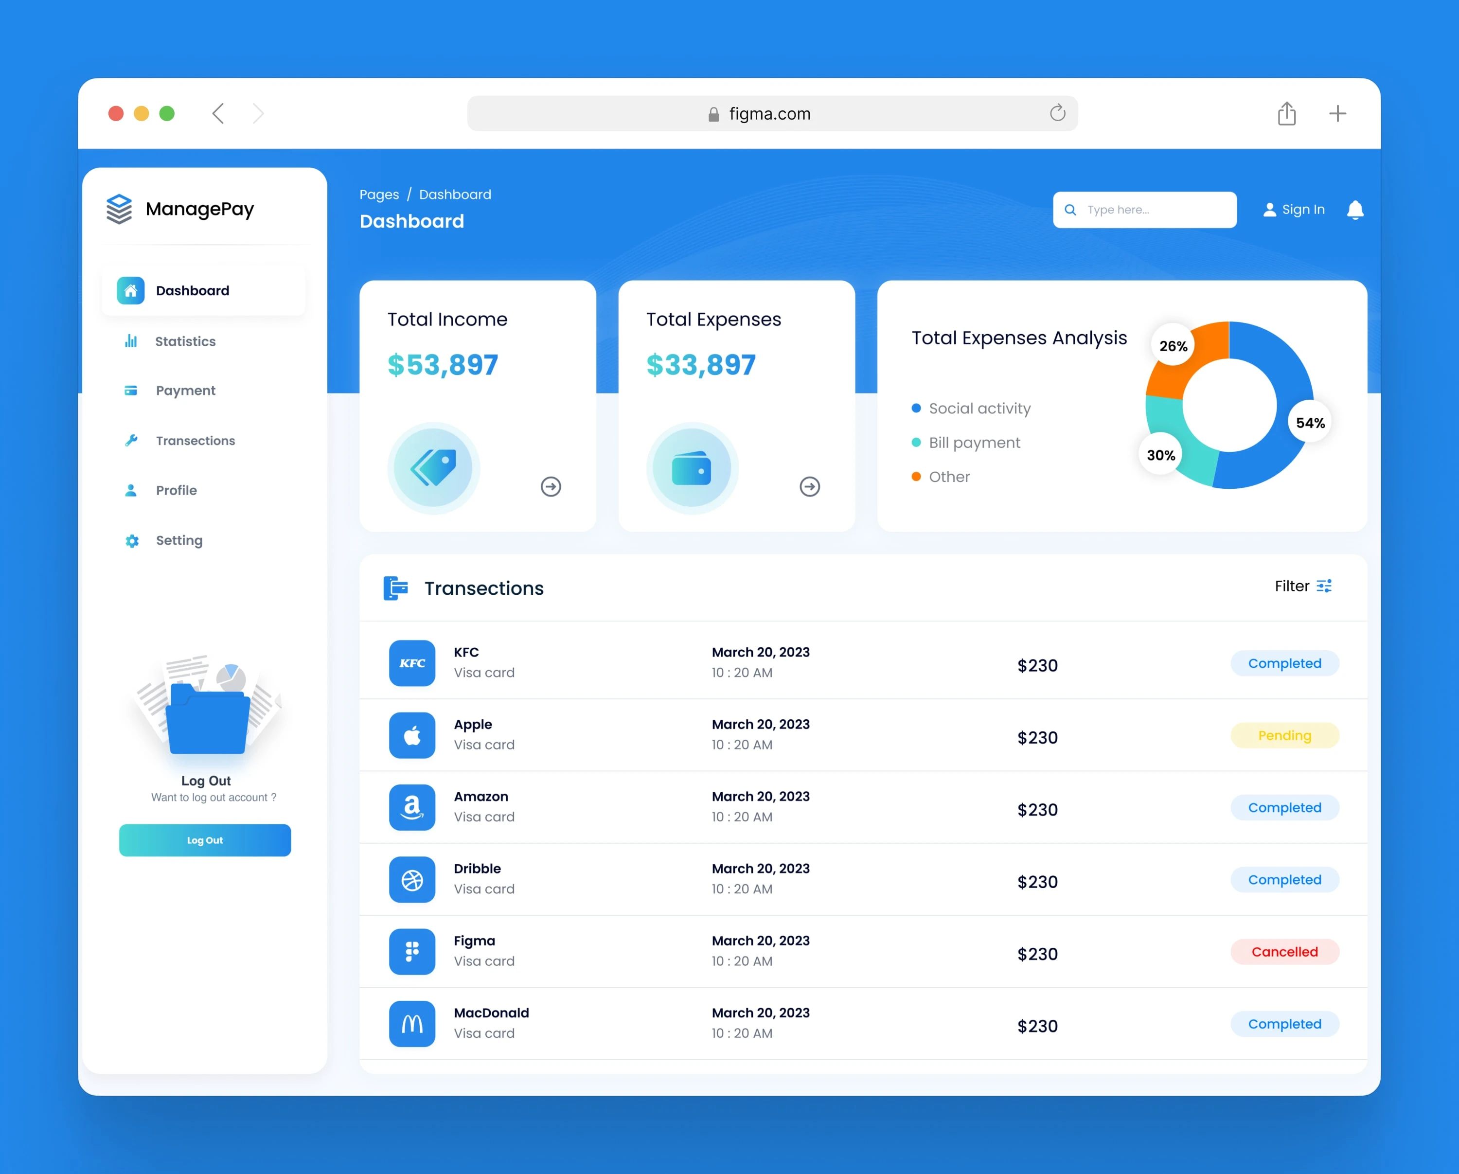This screenshot has height=1174, width=1459.
Task: Reload the page using the refresh icon
Action: 1057,113
